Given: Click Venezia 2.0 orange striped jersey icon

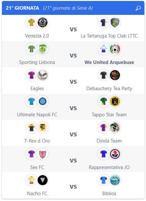Looking at the screenshot, I should click(32, 22).
